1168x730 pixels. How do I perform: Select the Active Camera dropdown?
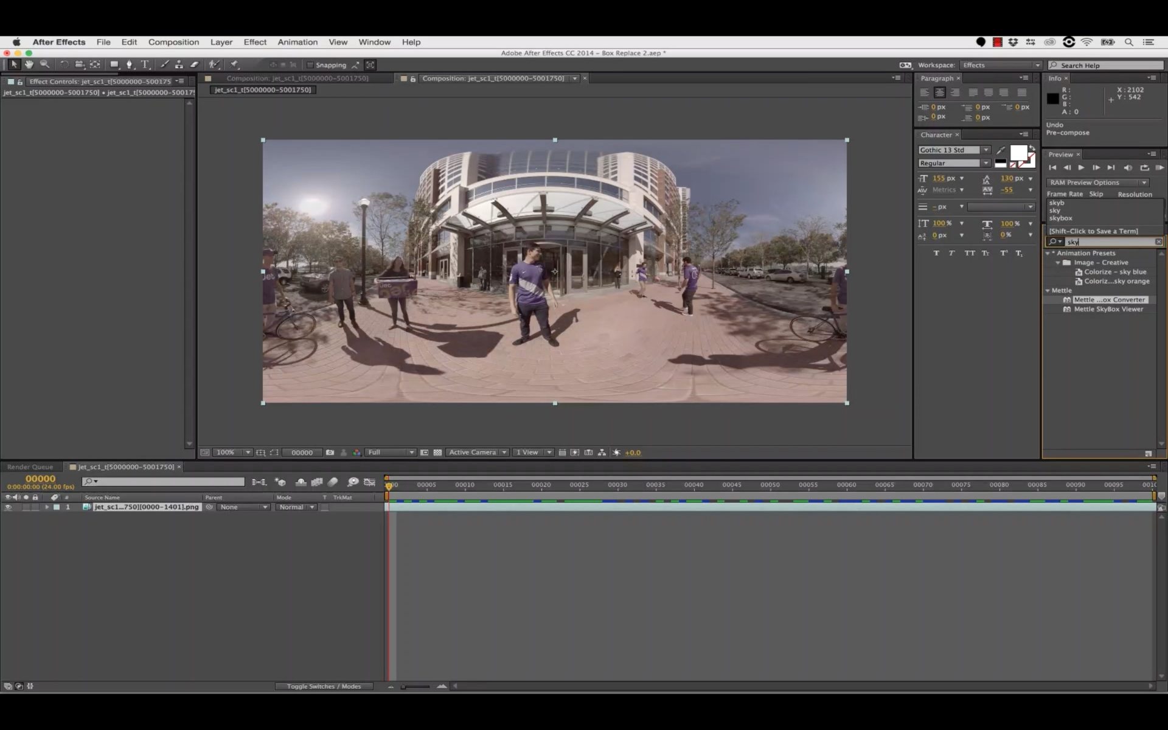(476, 453)
